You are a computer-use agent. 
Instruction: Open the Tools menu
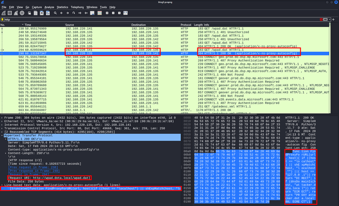(x=103, y=7)
